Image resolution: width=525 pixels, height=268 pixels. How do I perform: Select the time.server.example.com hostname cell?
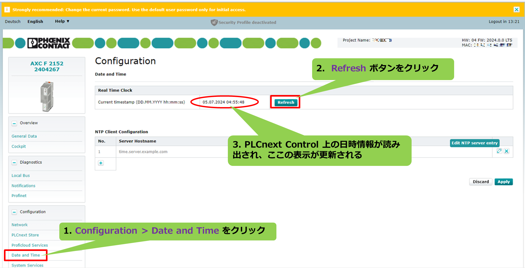tap(143, 152)
